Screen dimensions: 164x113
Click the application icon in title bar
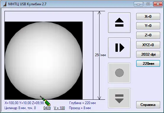pyautogui.click(x=5, y=4)
